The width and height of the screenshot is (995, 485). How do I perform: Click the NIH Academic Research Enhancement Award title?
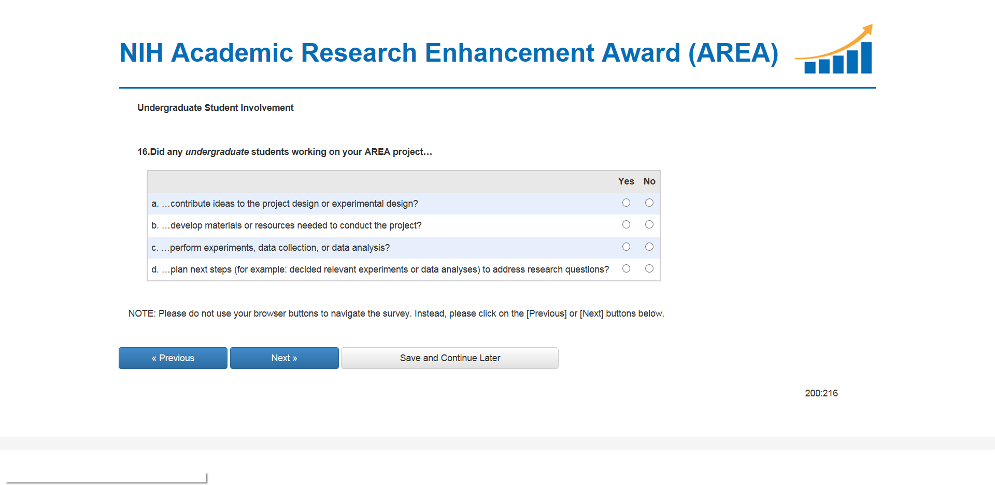point(449,53)
